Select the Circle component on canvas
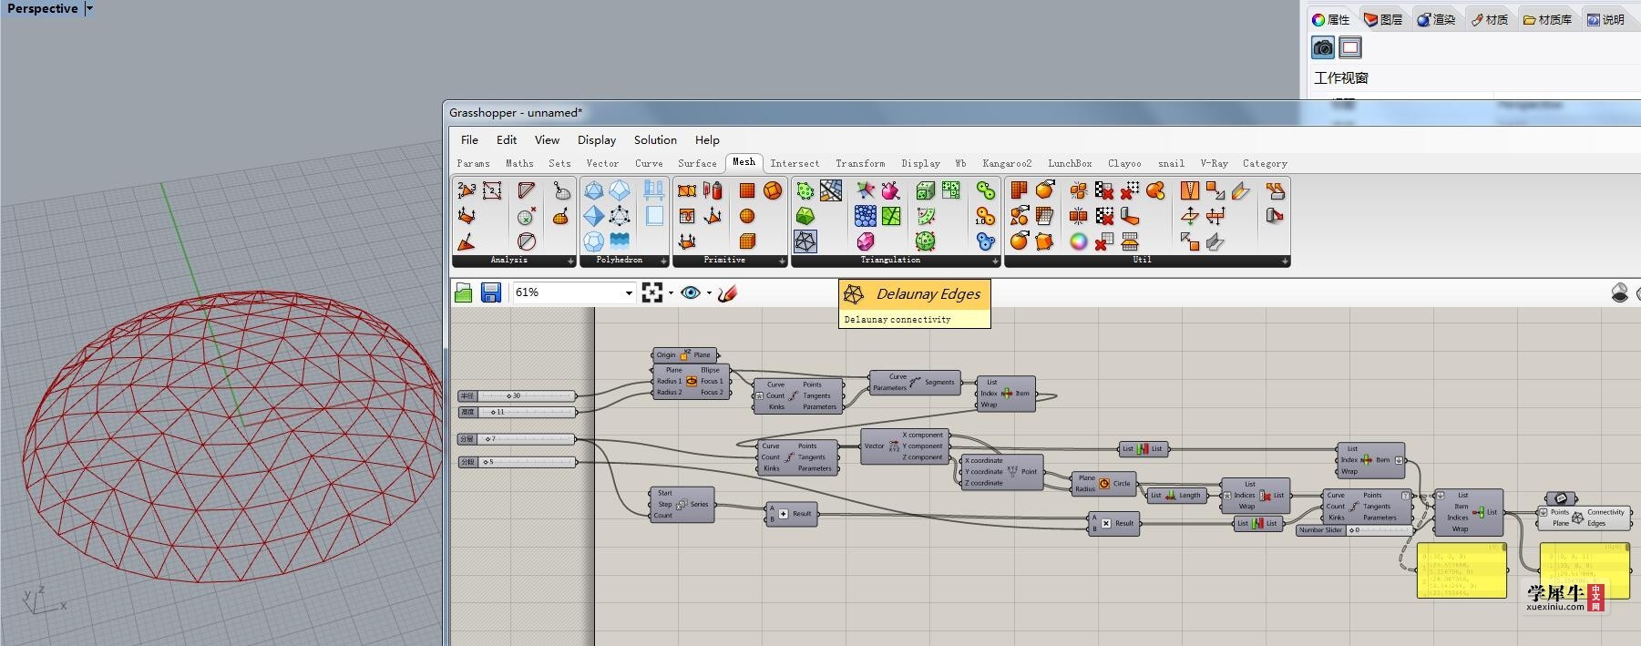Image resolution: width=1641 pixels, height=646 pixels. tap(1104, 483)
